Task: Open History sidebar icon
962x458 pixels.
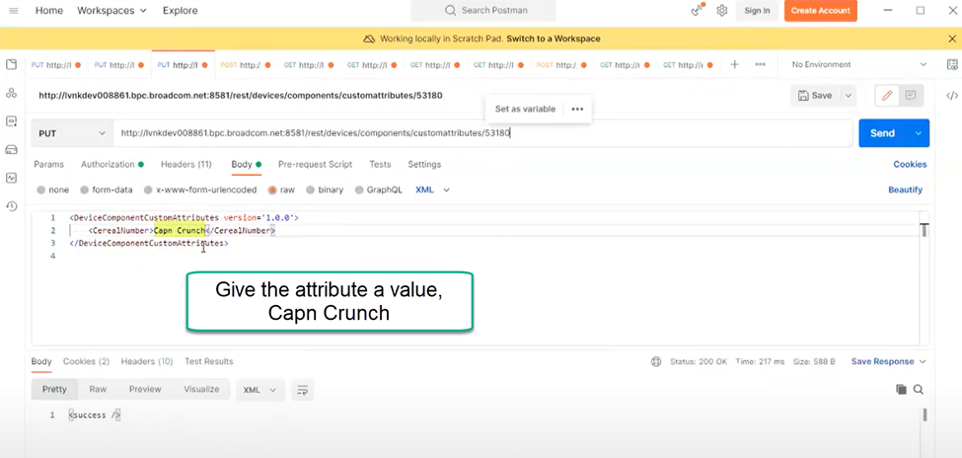Action: tap(11, 206)
